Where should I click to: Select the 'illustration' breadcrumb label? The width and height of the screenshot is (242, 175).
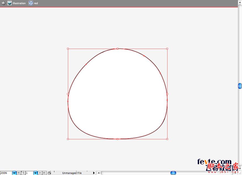click(x=19, y=3)
